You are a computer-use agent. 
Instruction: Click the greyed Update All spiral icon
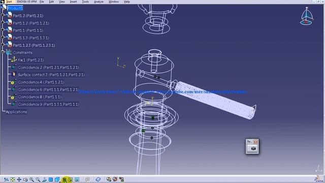point(87,179)
